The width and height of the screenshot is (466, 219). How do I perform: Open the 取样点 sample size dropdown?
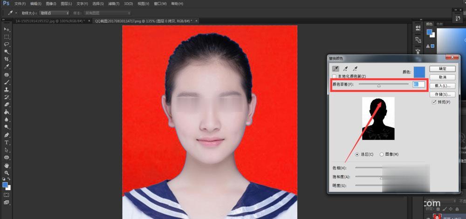click(x=55, y=13)
